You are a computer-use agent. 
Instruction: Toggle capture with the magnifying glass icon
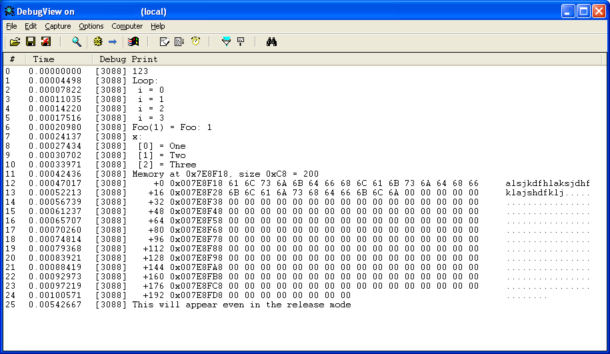[77, 42]
